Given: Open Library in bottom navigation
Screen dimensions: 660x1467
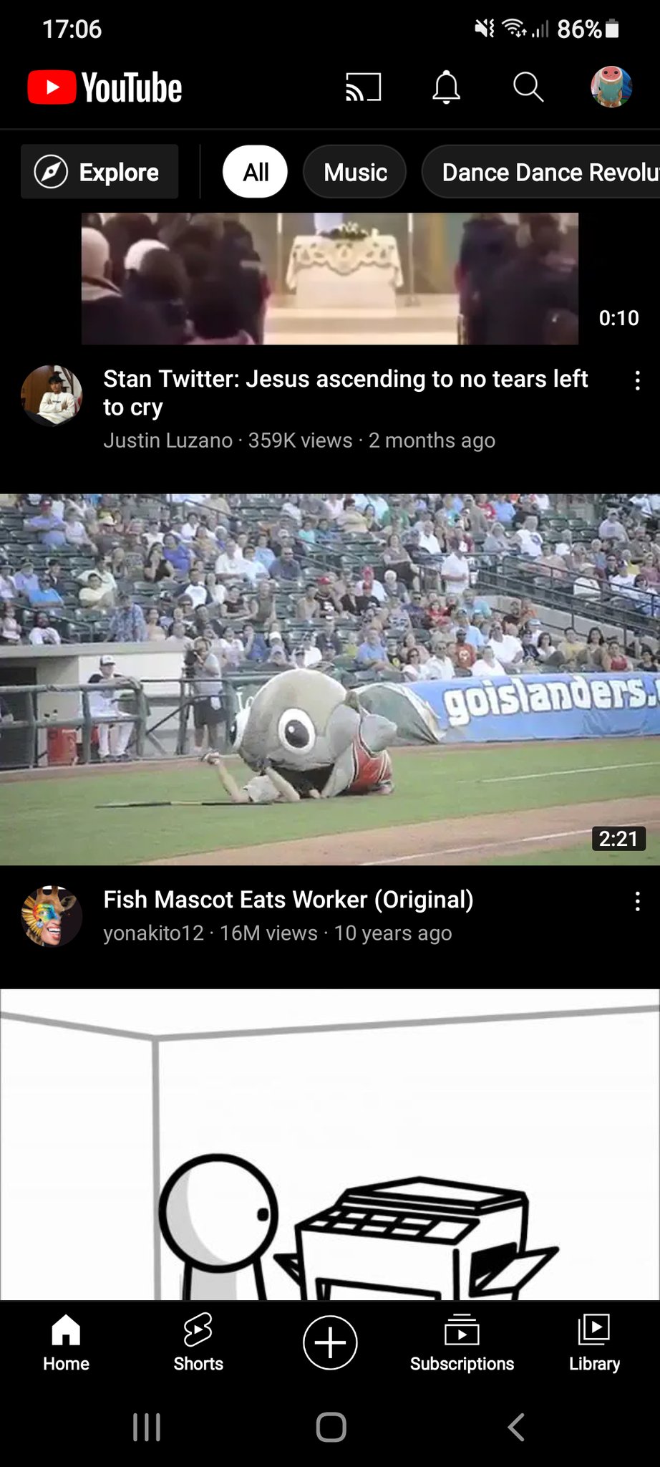Looking at the screenshot, I should pyautogui.click(x=594, y=1342).
